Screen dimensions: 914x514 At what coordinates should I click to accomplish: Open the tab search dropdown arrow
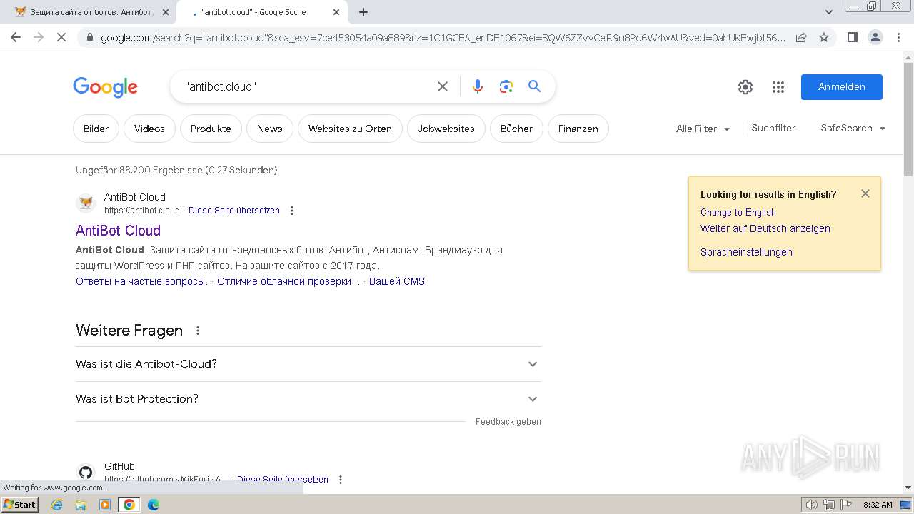coord(829,12)
